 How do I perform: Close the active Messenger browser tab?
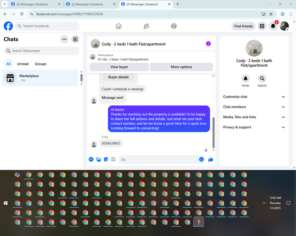169,4
